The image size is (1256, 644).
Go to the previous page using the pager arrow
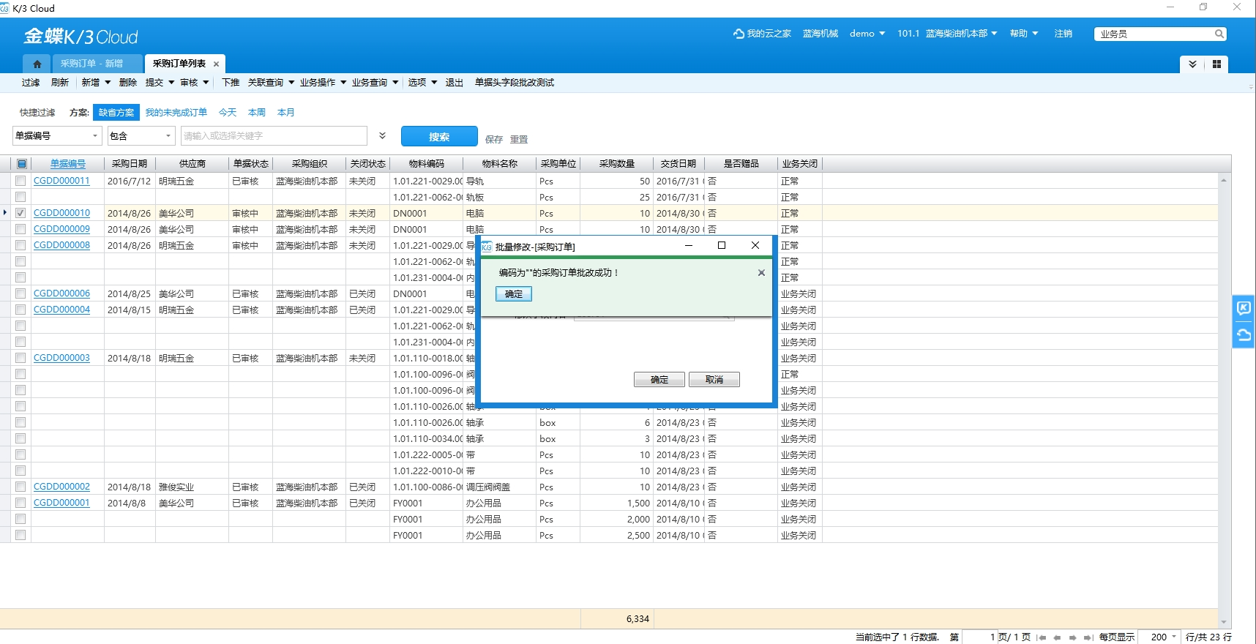[x=1057, y=637]
